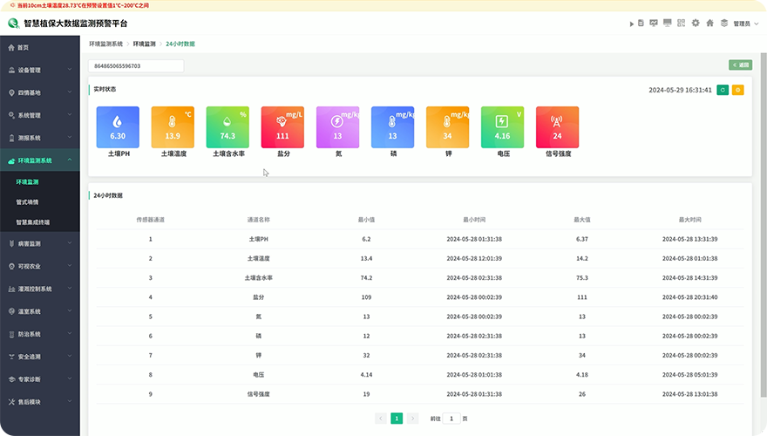
Task: Click the 返回 back button
Action: click(x=740, y=65)
